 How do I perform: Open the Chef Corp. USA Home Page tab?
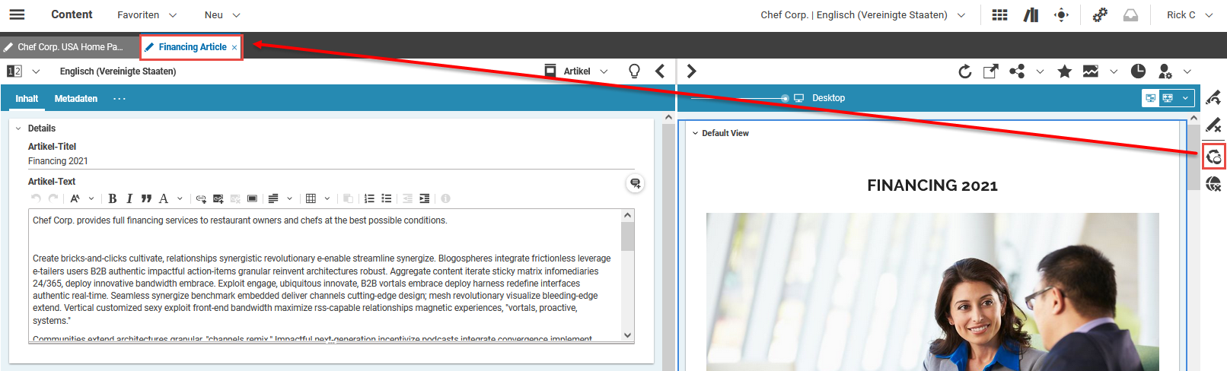69,47
